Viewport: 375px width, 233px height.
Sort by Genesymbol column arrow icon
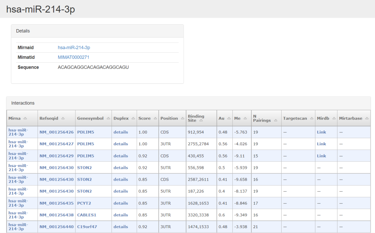click(108, 119)
